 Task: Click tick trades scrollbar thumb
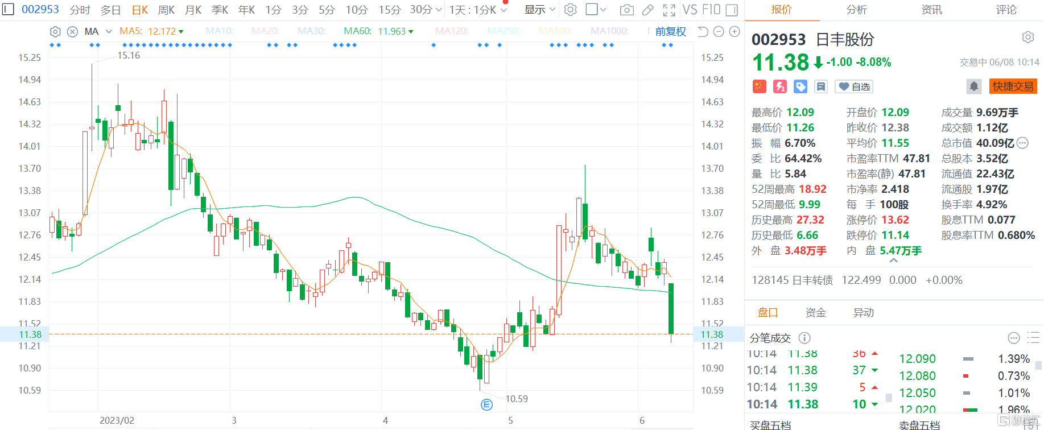pyautogui.click(x=889, y=398)
